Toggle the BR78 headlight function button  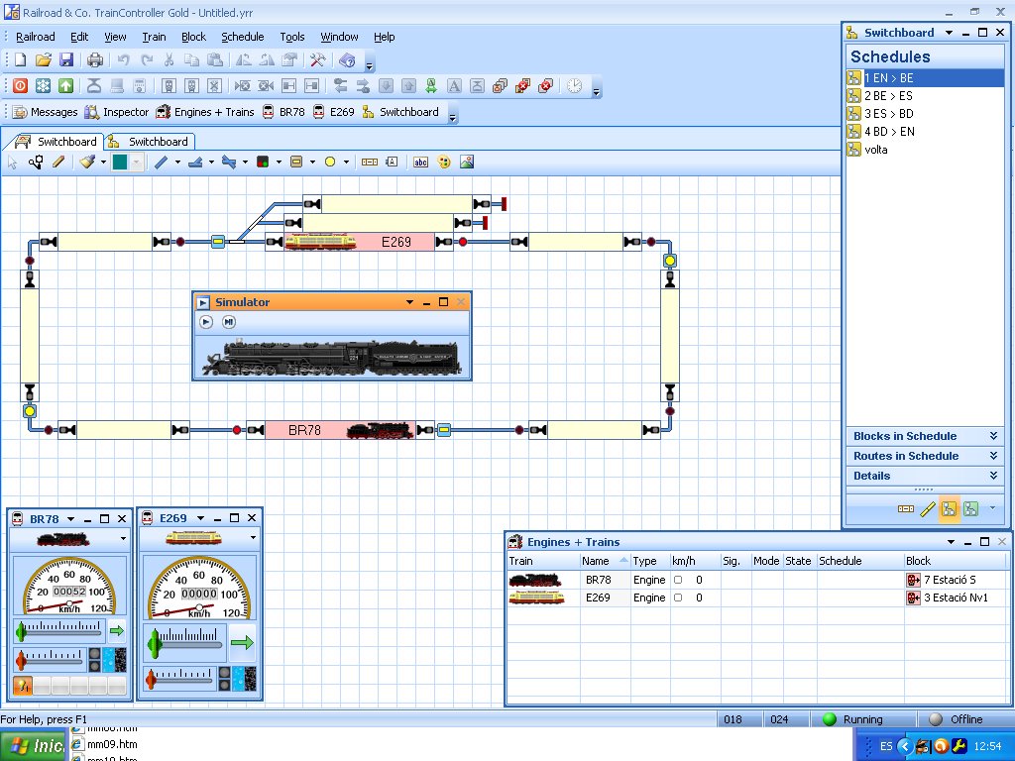click(x=22, y=686)
